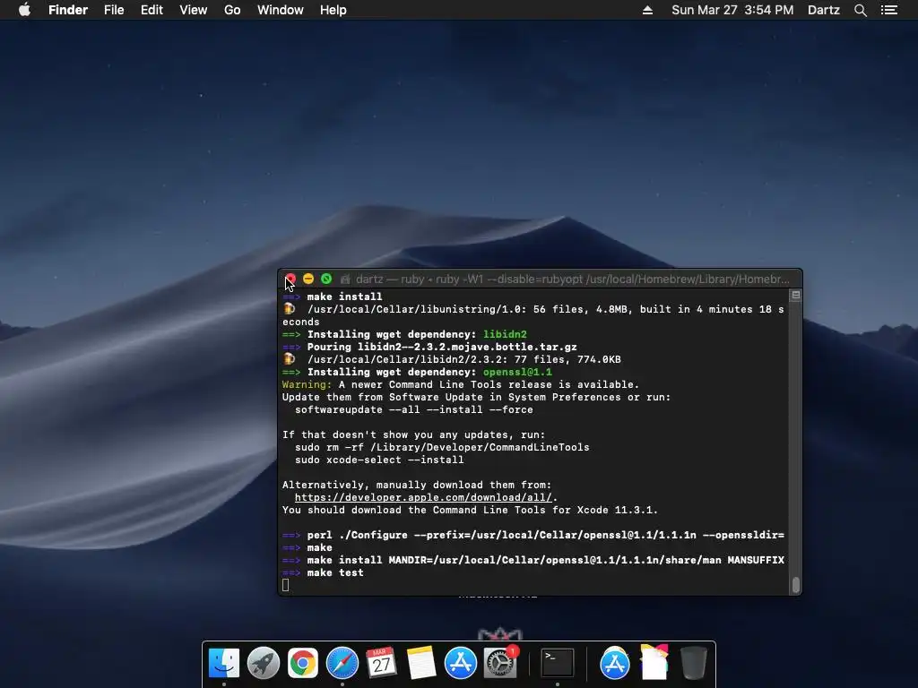
Task: Click the Terminal scrollbar thumb
Action: (x=796, y=585)
